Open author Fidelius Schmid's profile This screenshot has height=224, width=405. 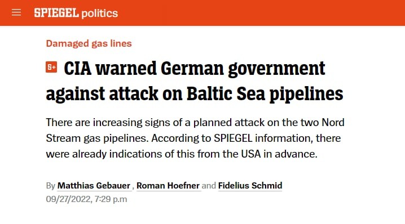(x=250, y=186)
